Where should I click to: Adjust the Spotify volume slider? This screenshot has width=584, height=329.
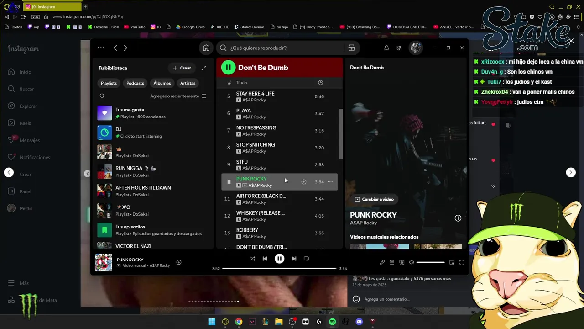click(x=430, y=262)
